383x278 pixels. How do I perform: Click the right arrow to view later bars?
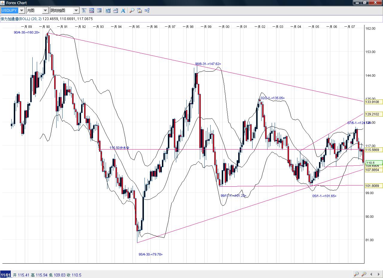coord(379,274)
